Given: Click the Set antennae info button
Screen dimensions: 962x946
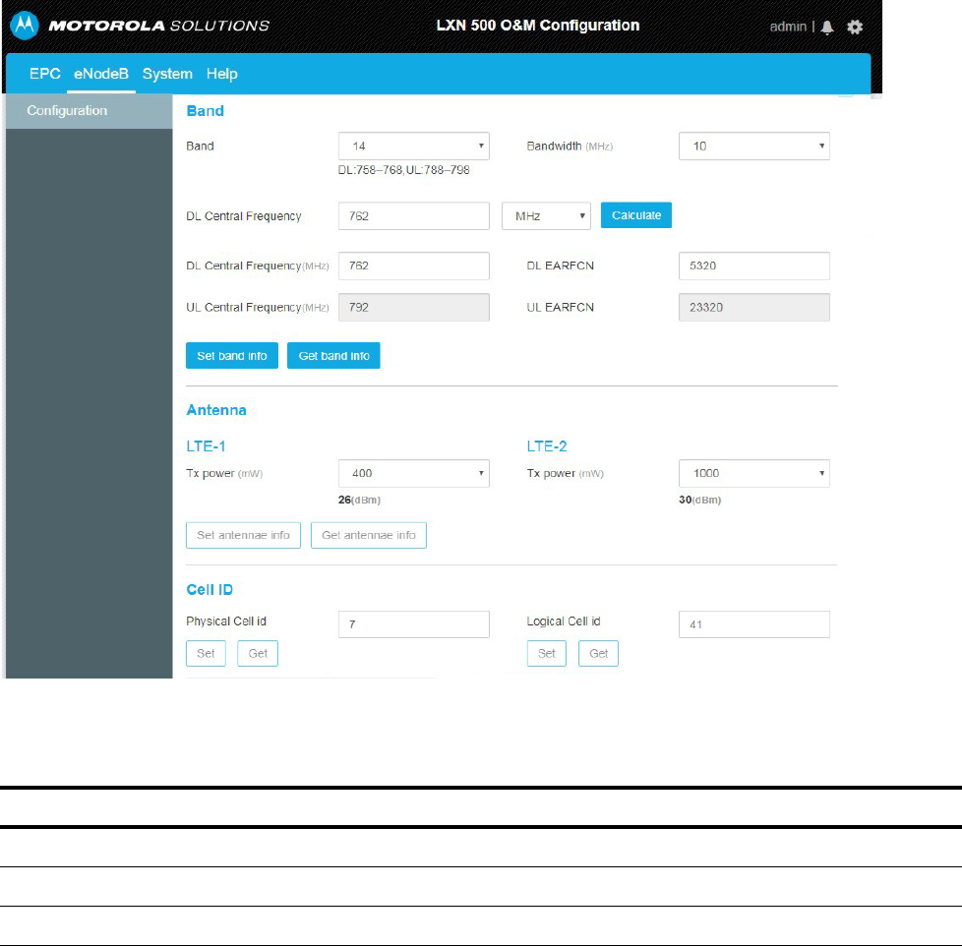Looking at the screenshot, I should (244, 535).
